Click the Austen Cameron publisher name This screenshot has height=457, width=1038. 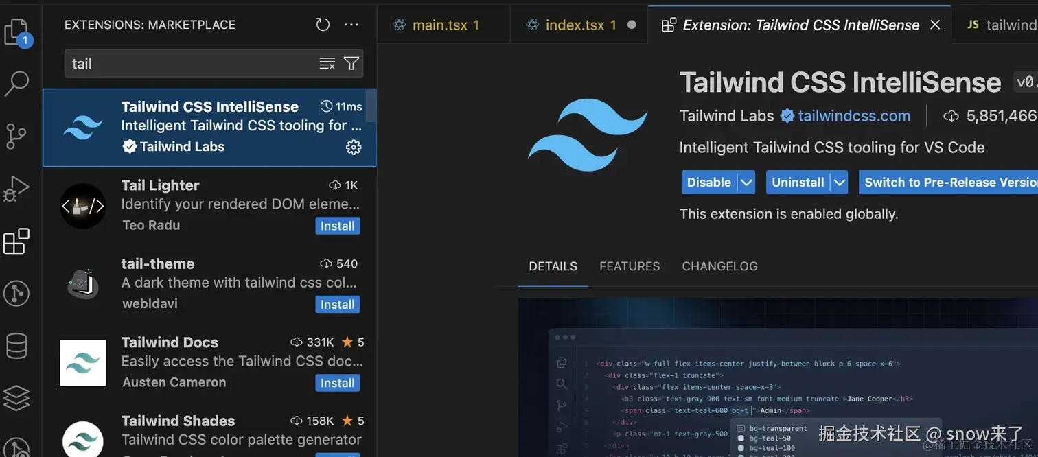pyautogui.click(x=174, y=382)
